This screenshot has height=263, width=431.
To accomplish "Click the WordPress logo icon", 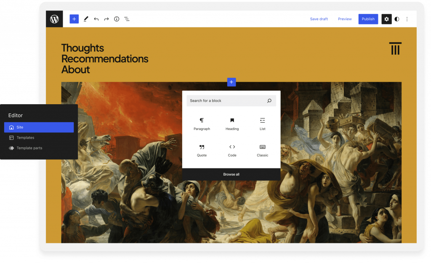I will point(54,19).
